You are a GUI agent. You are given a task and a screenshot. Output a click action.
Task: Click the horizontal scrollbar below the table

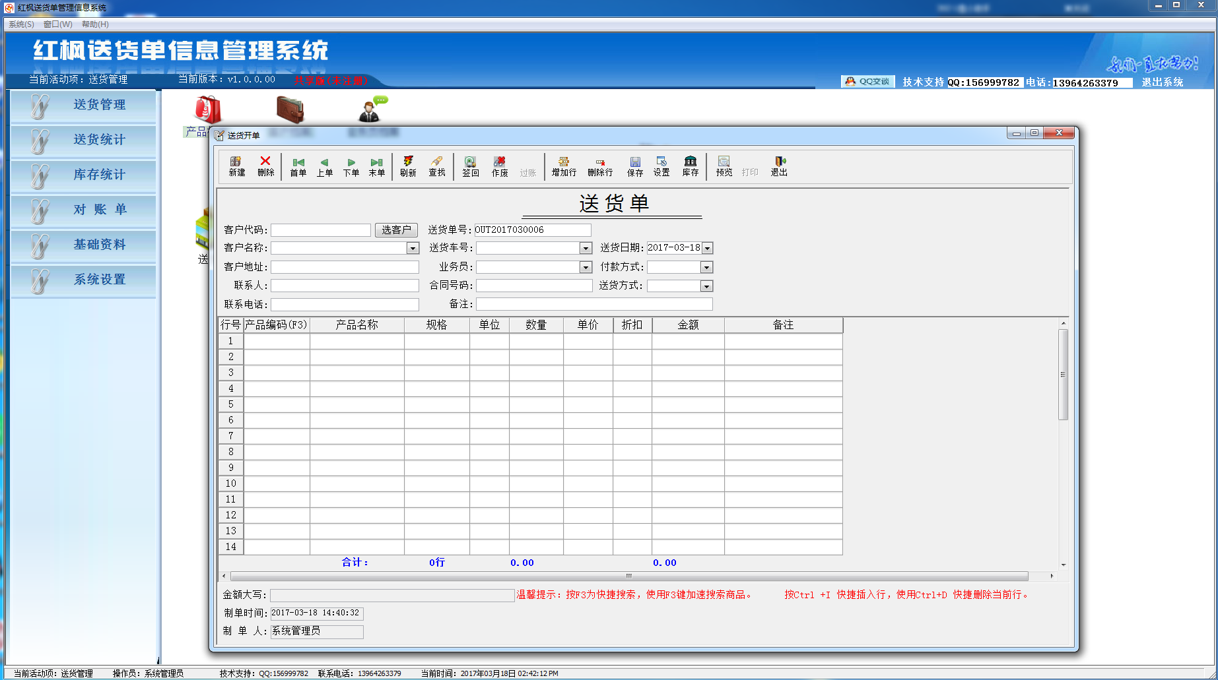tap(629, 576)
